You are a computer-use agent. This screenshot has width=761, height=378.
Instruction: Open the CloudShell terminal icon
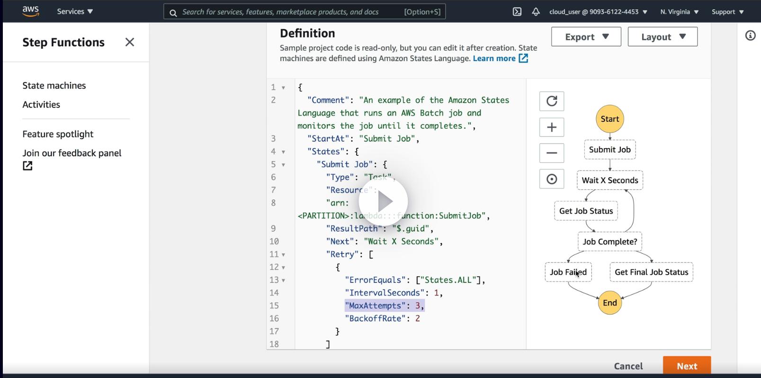[517, 12]
